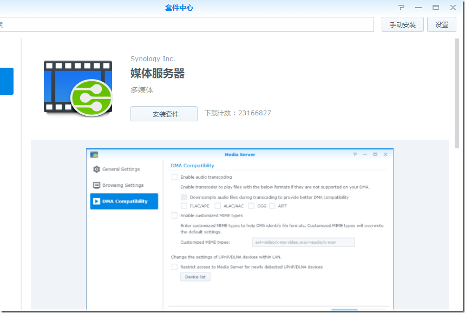Toggle Enable customized MIME types checkbox
Viewport: 465px width, 313px height.
[x=174, y=216]
